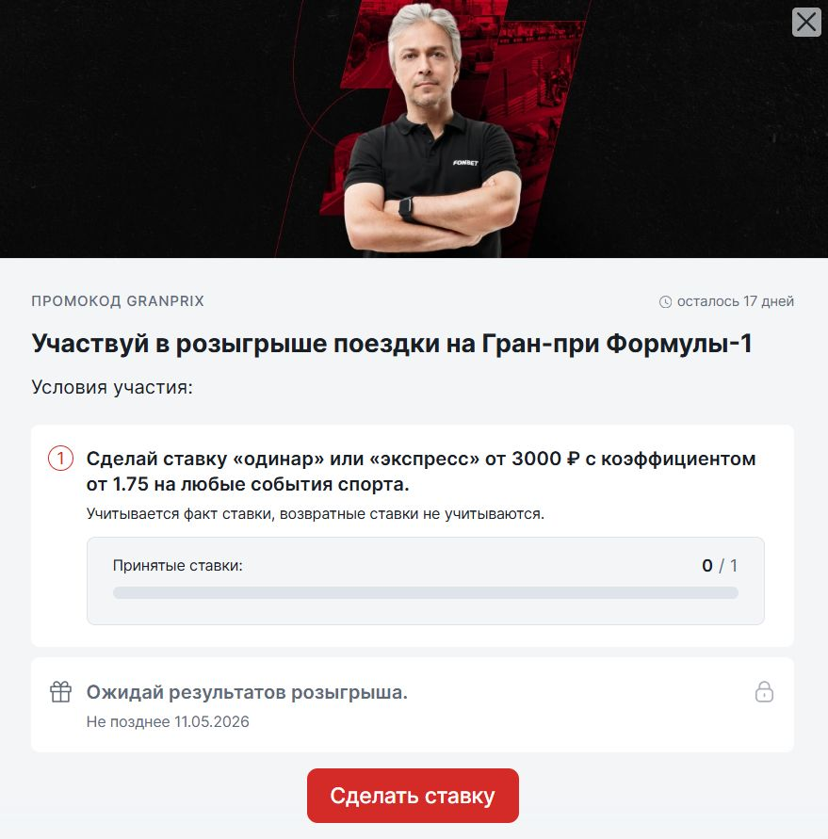Viewport: 828px width, 839px height.
Task: Click the «осталось 17 дней» text
Action: click(x=736, y=301)
